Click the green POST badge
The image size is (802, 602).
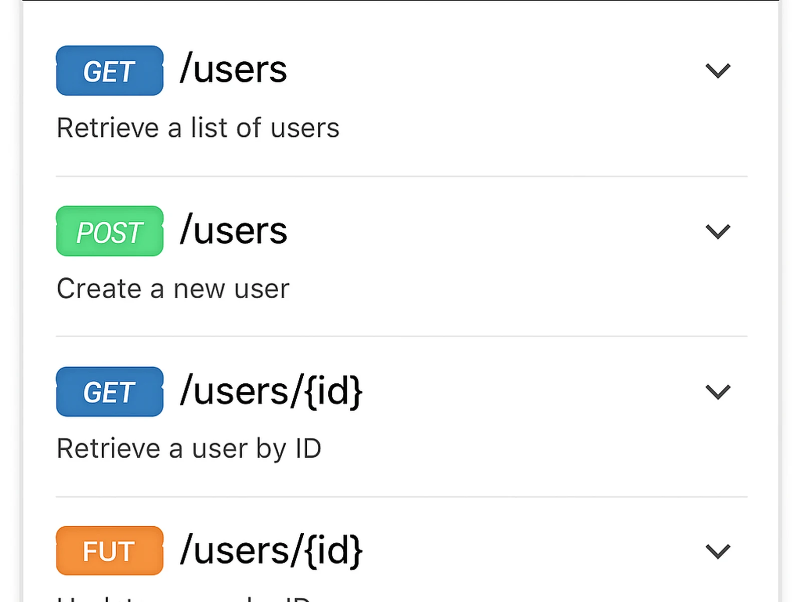109,231
